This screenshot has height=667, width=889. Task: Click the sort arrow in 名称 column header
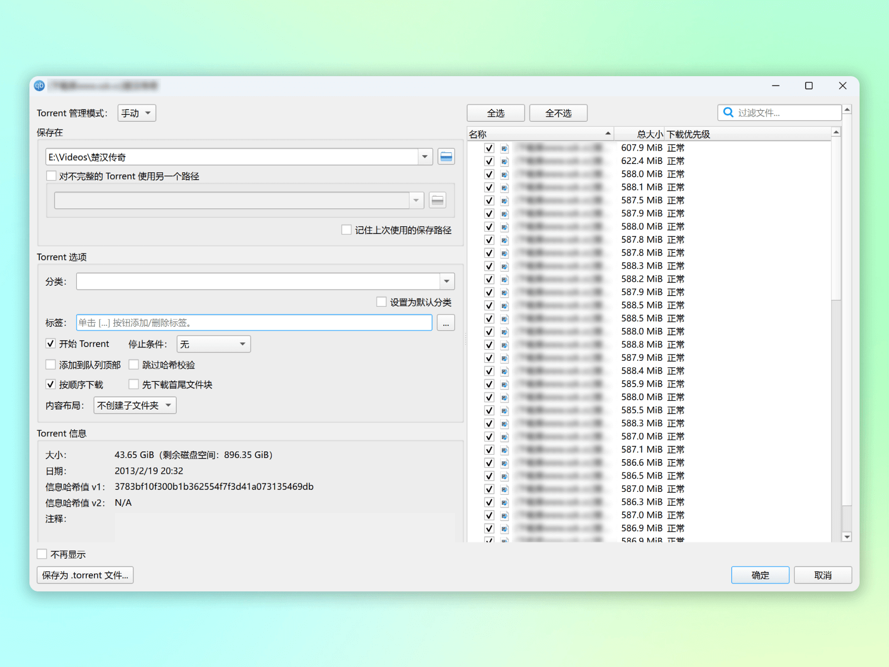tap(607, 133)
